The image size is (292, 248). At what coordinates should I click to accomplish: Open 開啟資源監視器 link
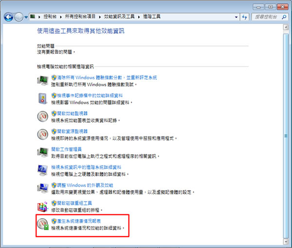(72, 131)
